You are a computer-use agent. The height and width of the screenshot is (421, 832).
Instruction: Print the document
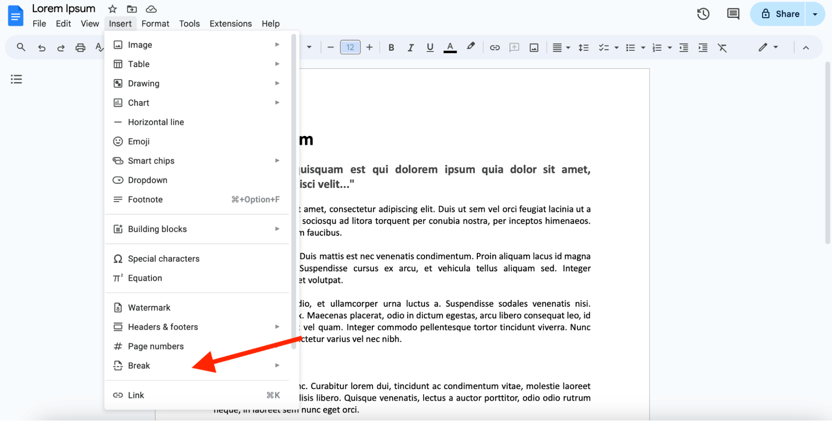click(80, 47)
